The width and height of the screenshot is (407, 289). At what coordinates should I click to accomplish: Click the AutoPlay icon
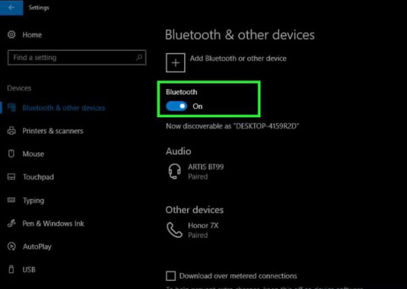coord(12,246)
